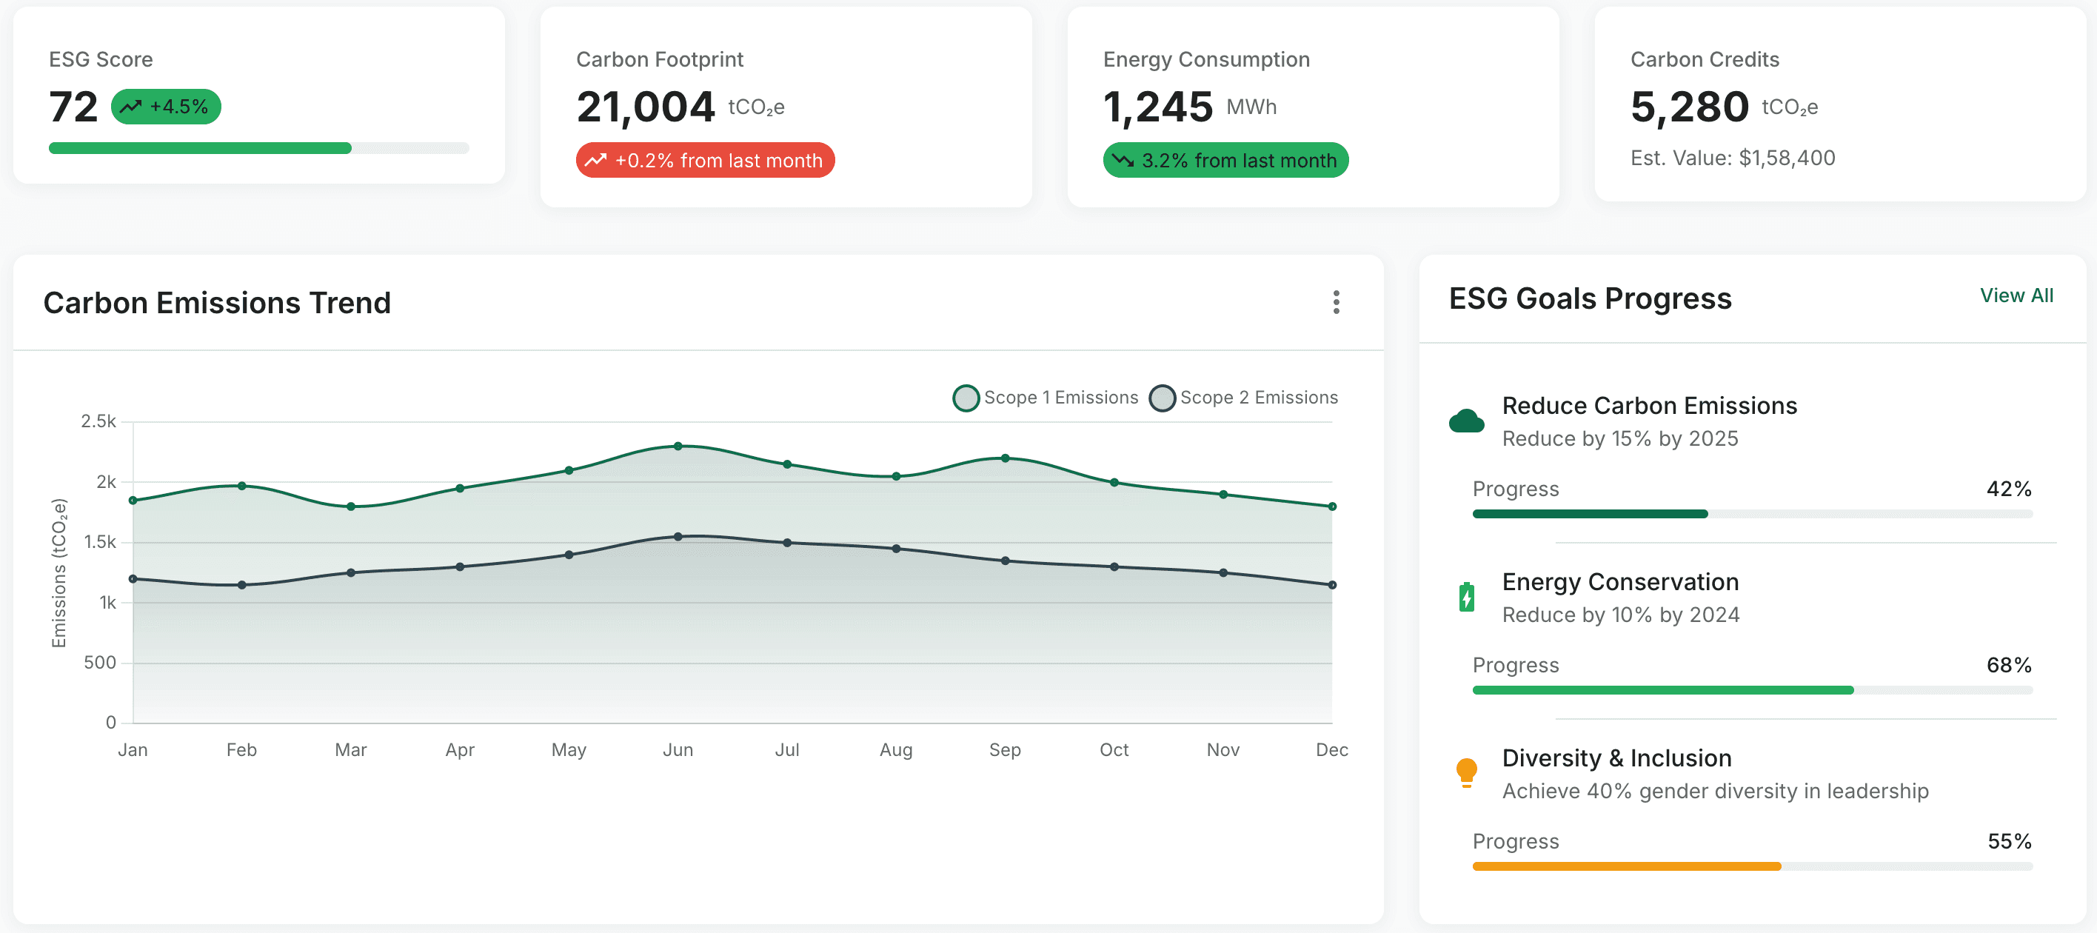Click the cloud icon for Reduce Carbon Emissions
This screenshot has height=933, width=2097.
pos(1466,421)
